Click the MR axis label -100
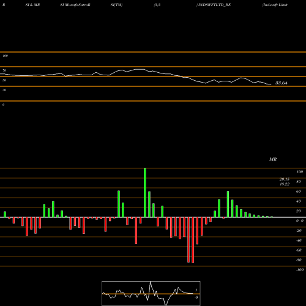Viewport: 306px width, 306px height. tap(300, 270)
